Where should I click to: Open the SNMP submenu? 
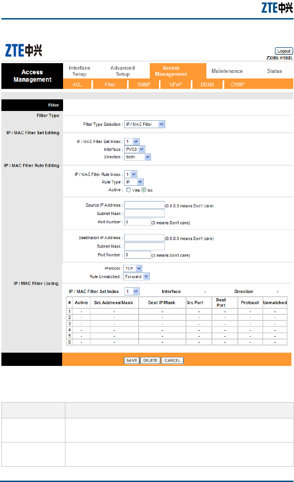coord(144,85)
